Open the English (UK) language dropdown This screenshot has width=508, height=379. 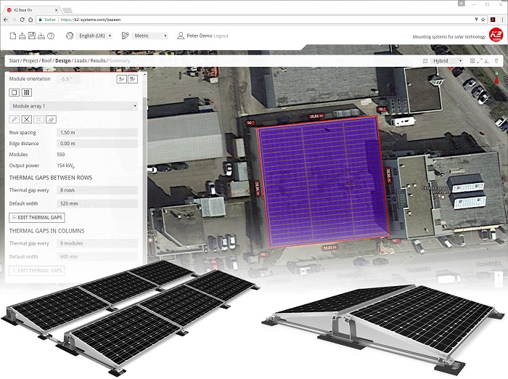tap(94, 36)
